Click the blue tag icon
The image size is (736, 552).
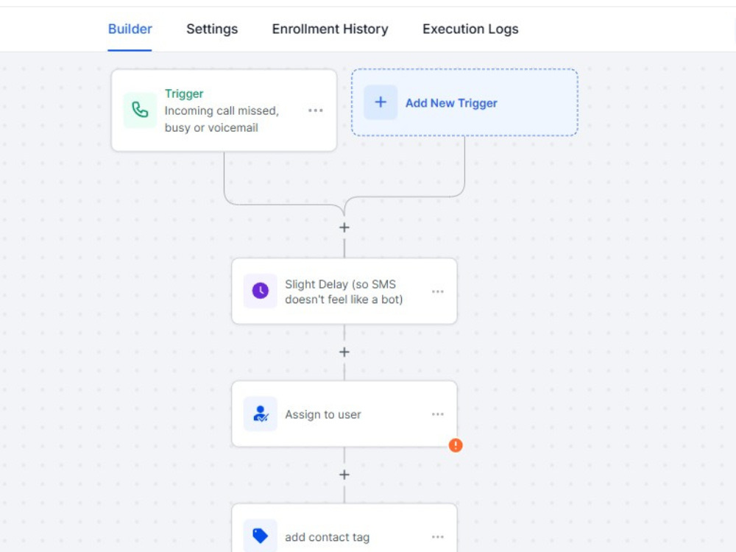(x=261, y=536)
